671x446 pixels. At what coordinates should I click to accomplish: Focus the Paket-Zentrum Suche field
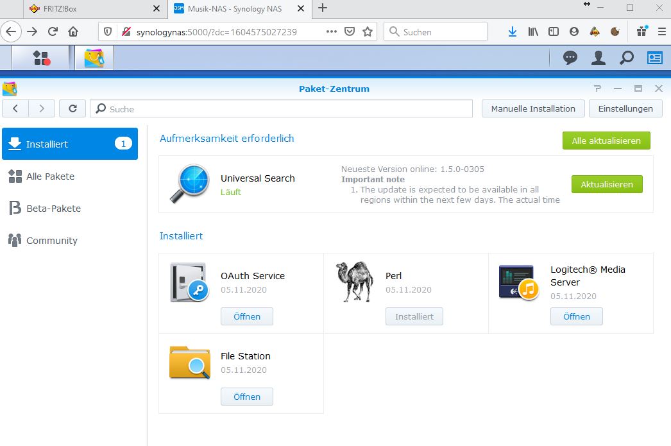281,108
